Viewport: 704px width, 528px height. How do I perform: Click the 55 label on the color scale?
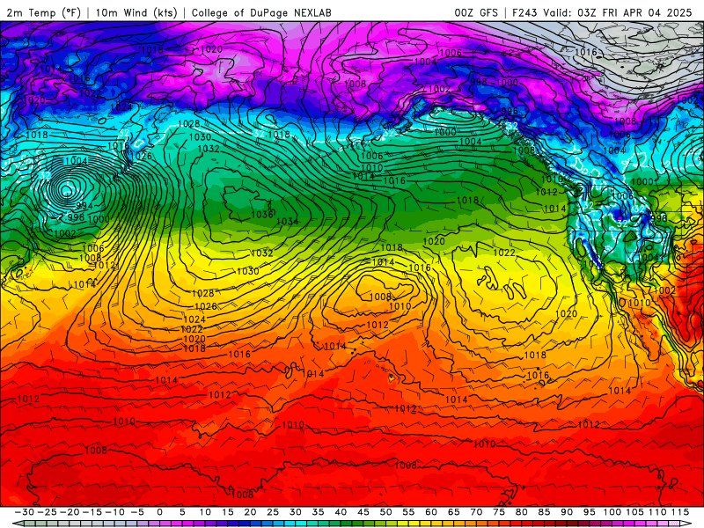pos(408,512)
